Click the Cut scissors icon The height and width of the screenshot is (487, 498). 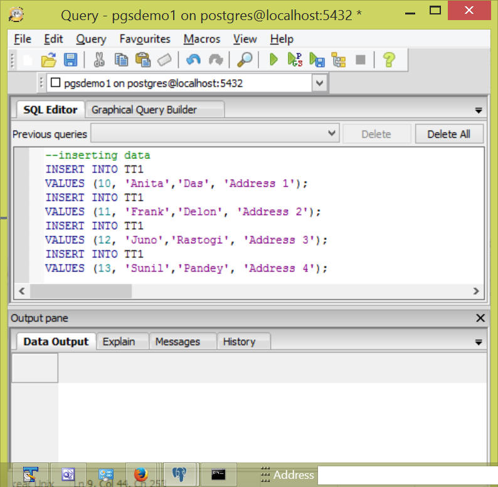pos(98,60)
